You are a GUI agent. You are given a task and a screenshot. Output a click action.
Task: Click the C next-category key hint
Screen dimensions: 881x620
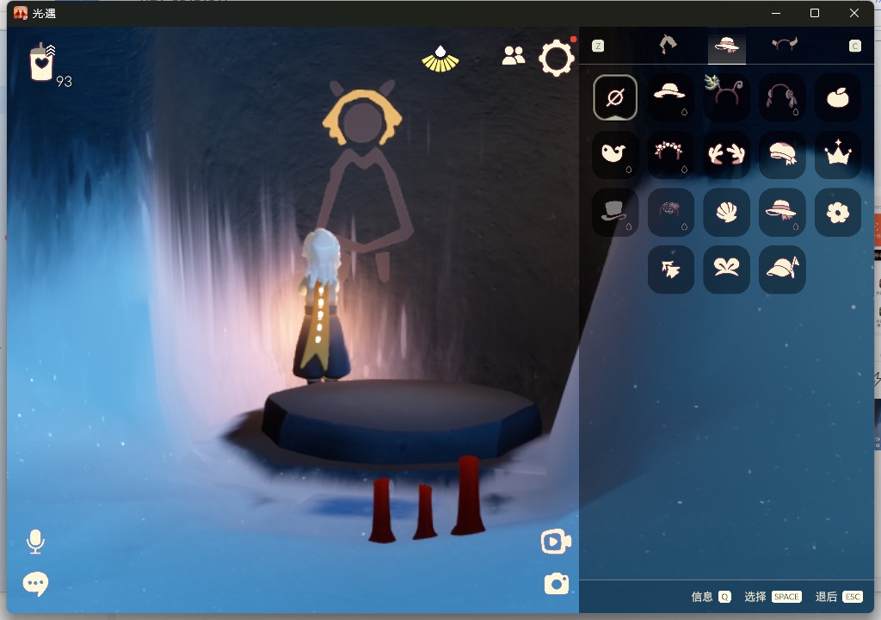pos(854,46)
